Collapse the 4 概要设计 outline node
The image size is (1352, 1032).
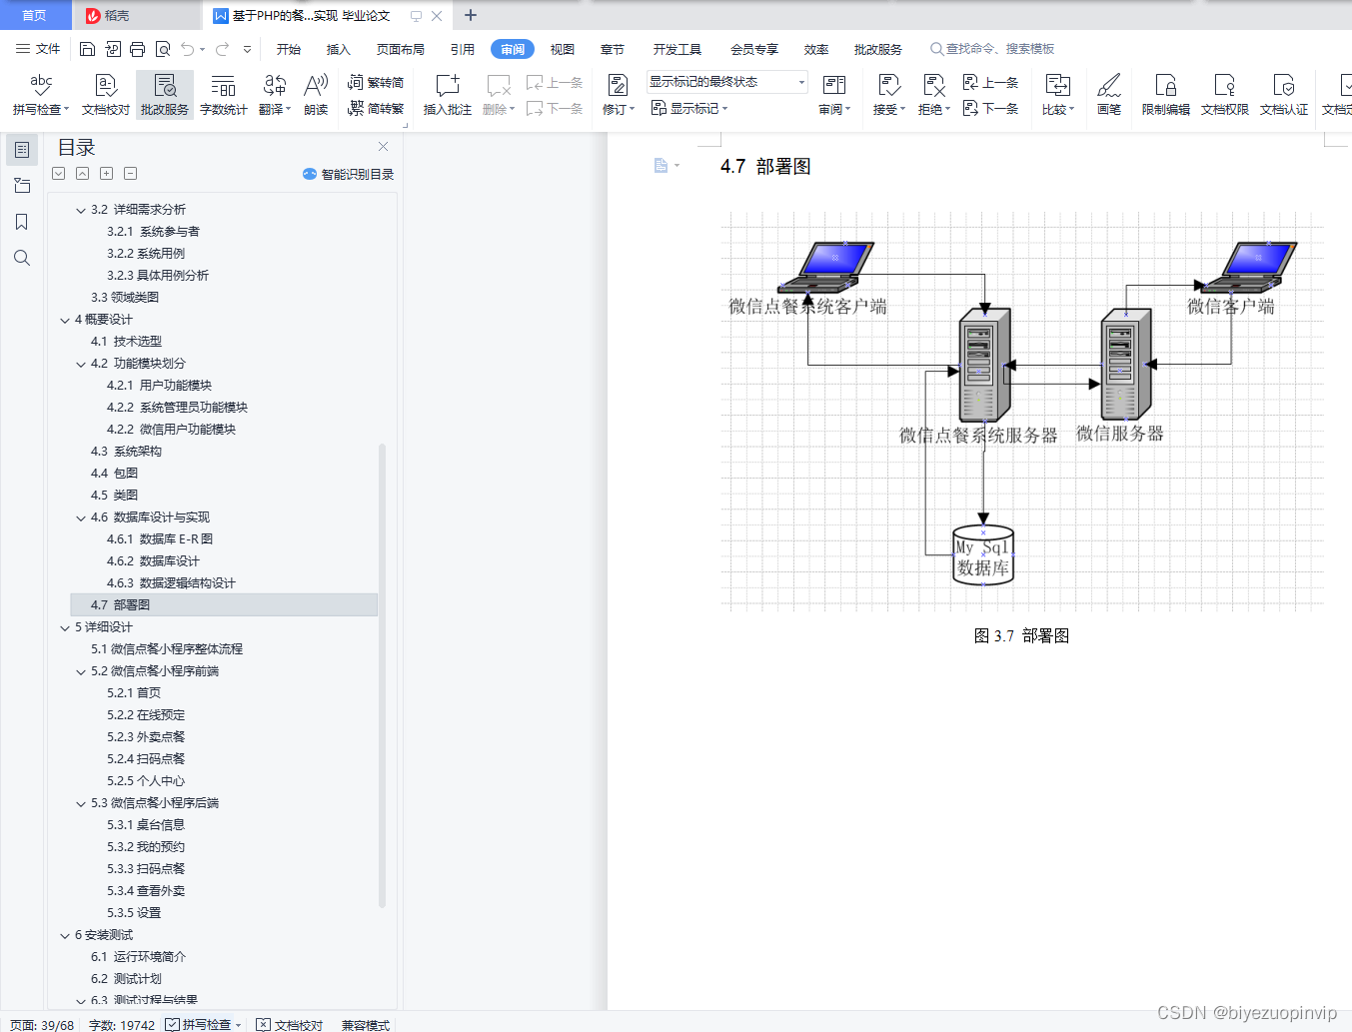pos(65,320)
